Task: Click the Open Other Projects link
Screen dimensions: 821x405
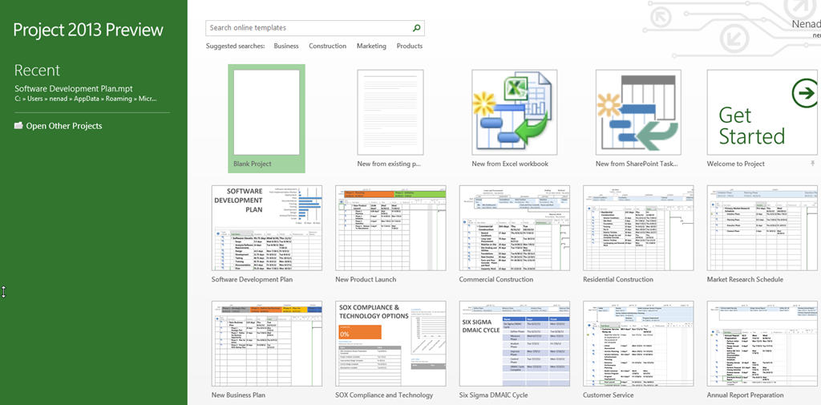Action: pos(63,126)
